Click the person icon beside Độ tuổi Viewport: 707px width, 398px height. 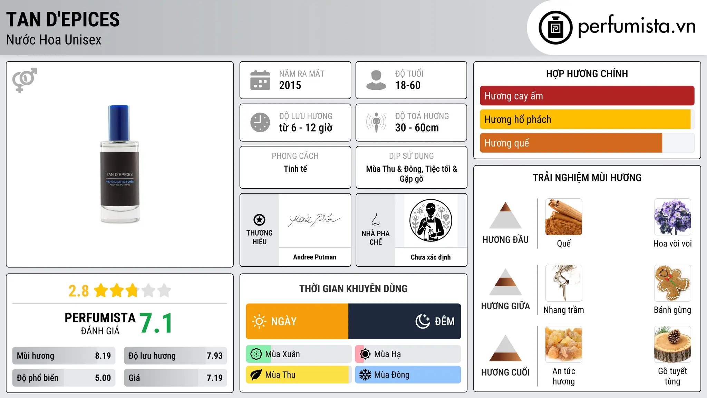click(376, 80)
